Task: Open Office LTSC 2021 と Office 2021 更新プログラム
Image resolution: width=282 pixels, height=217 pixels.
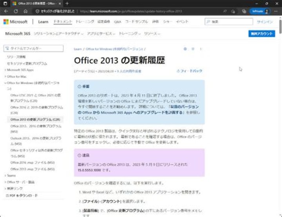Action: (36, 98)
